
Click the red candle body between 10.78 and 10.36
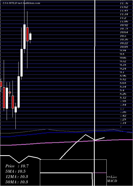click(x=27, y=34)
